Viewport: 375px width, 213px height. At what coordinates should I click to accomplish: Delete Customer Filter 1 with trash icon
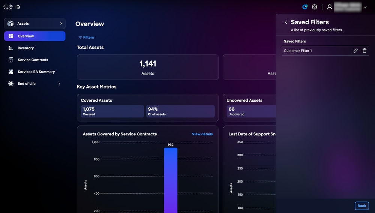coord(364,51)
